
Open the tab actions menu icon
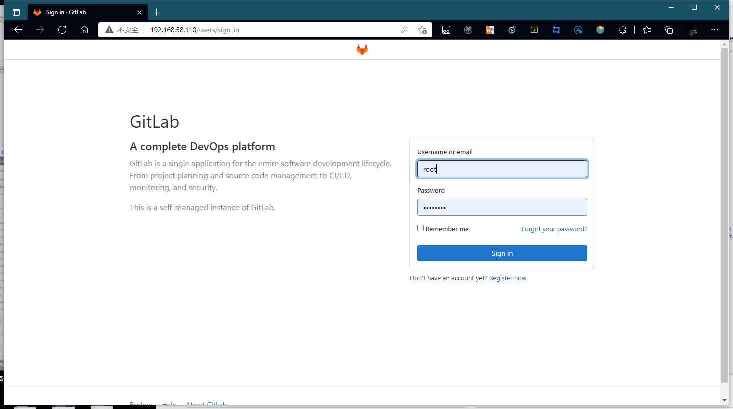pyautogui.click(x=16, y=12)
